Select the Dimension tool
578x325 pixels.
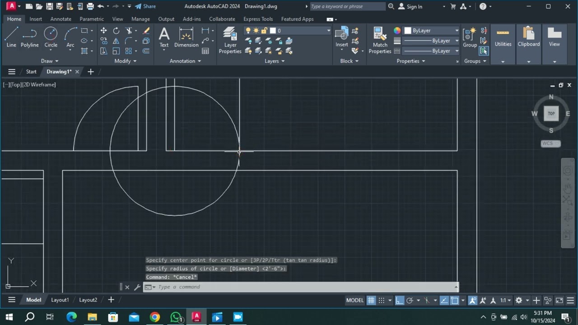(x=186, y=37)
